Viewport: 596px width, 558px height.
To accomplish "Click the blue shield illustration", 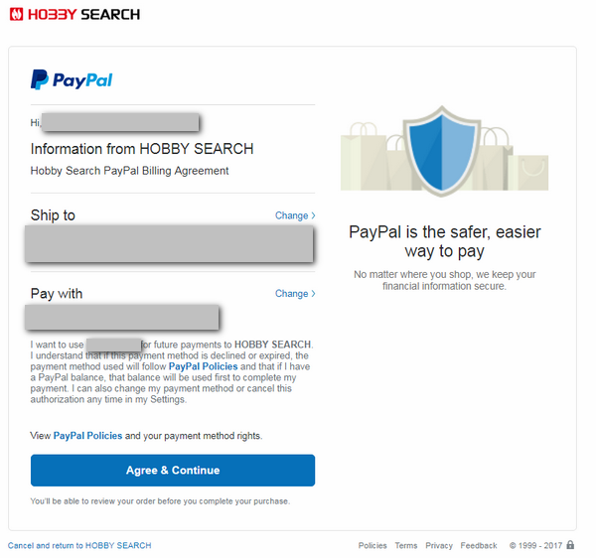I will (442, 151).
